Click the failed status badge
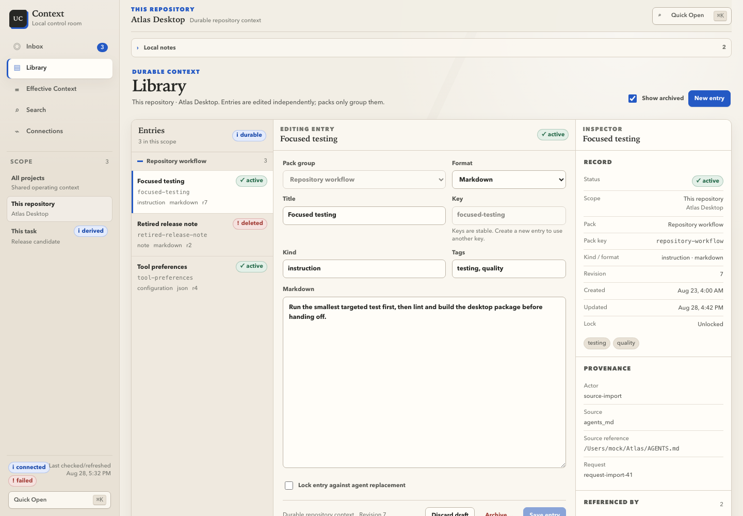This screenshot has height=516, width=743. [x=22, y=481]
